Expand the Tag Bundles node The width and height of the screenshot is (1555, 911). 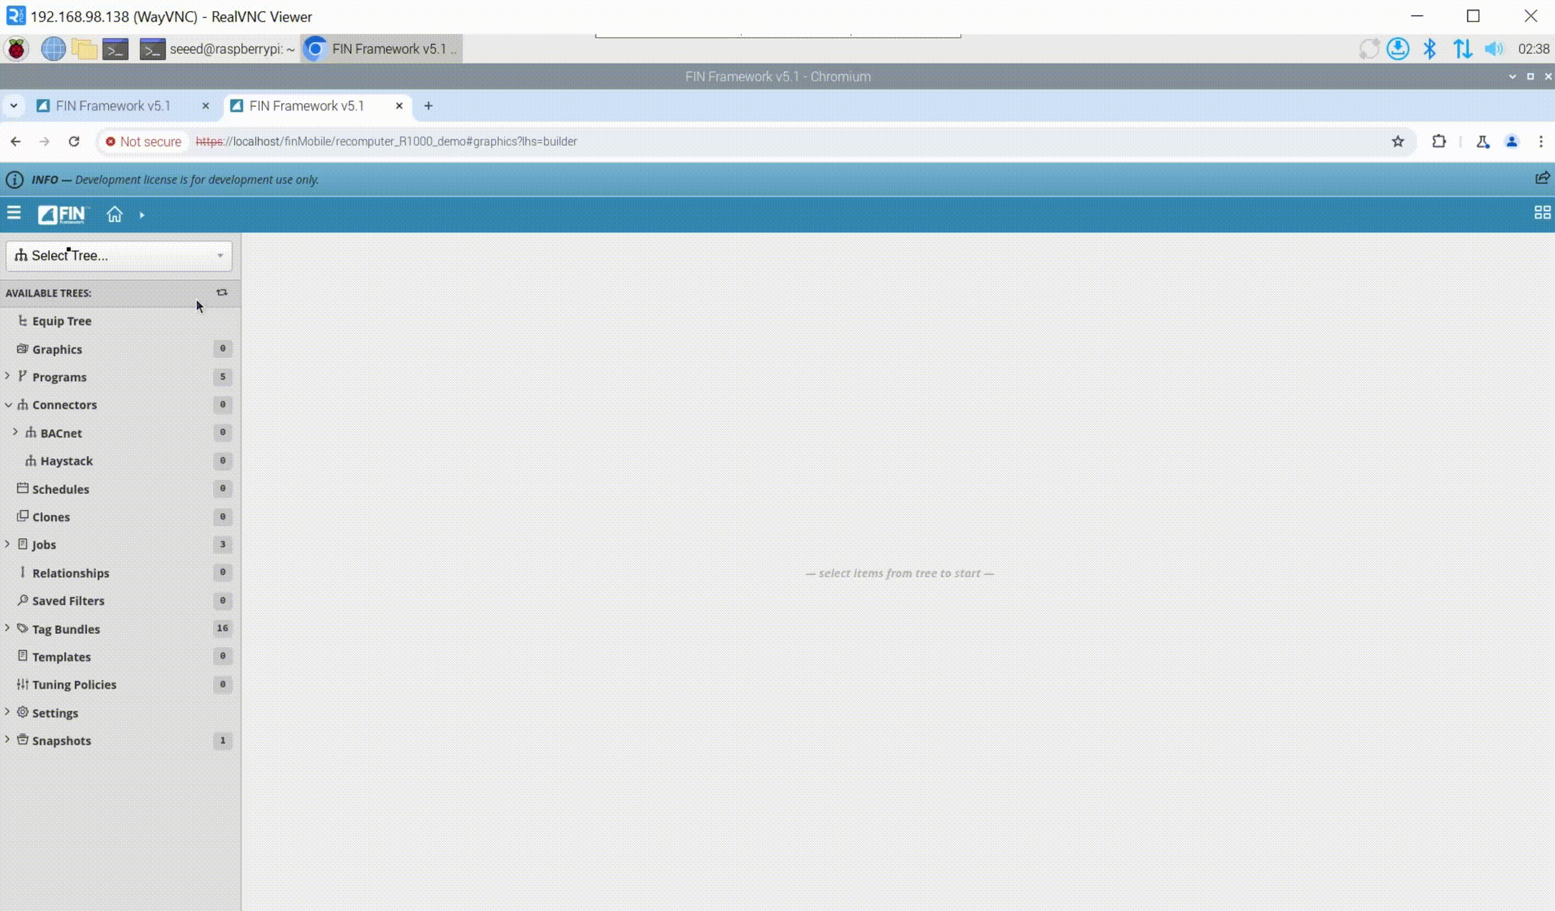(8, 628)
